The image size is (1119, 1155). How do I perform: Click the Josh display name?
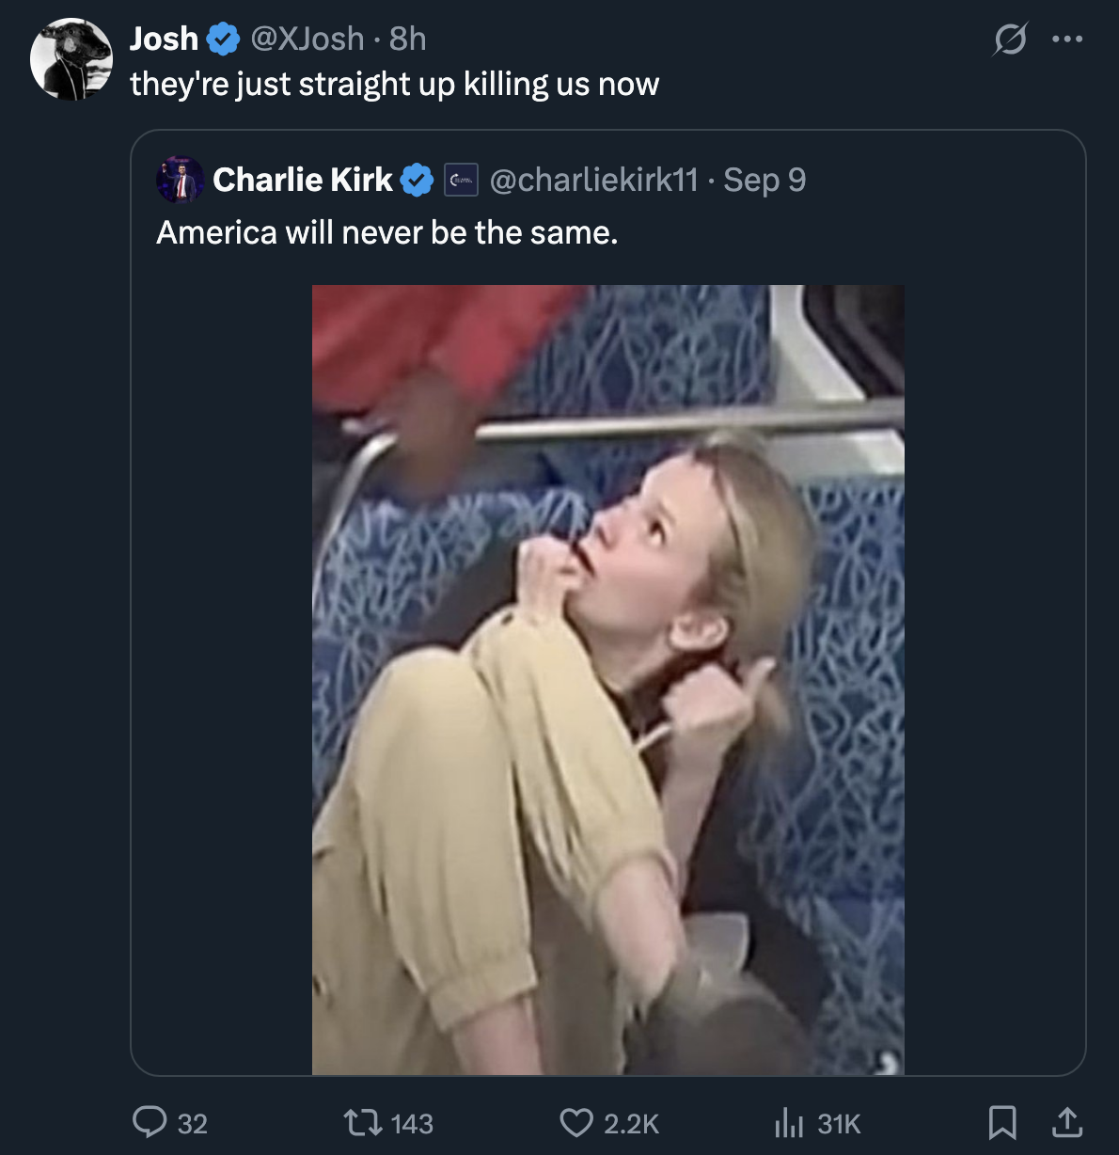[164, 39]
